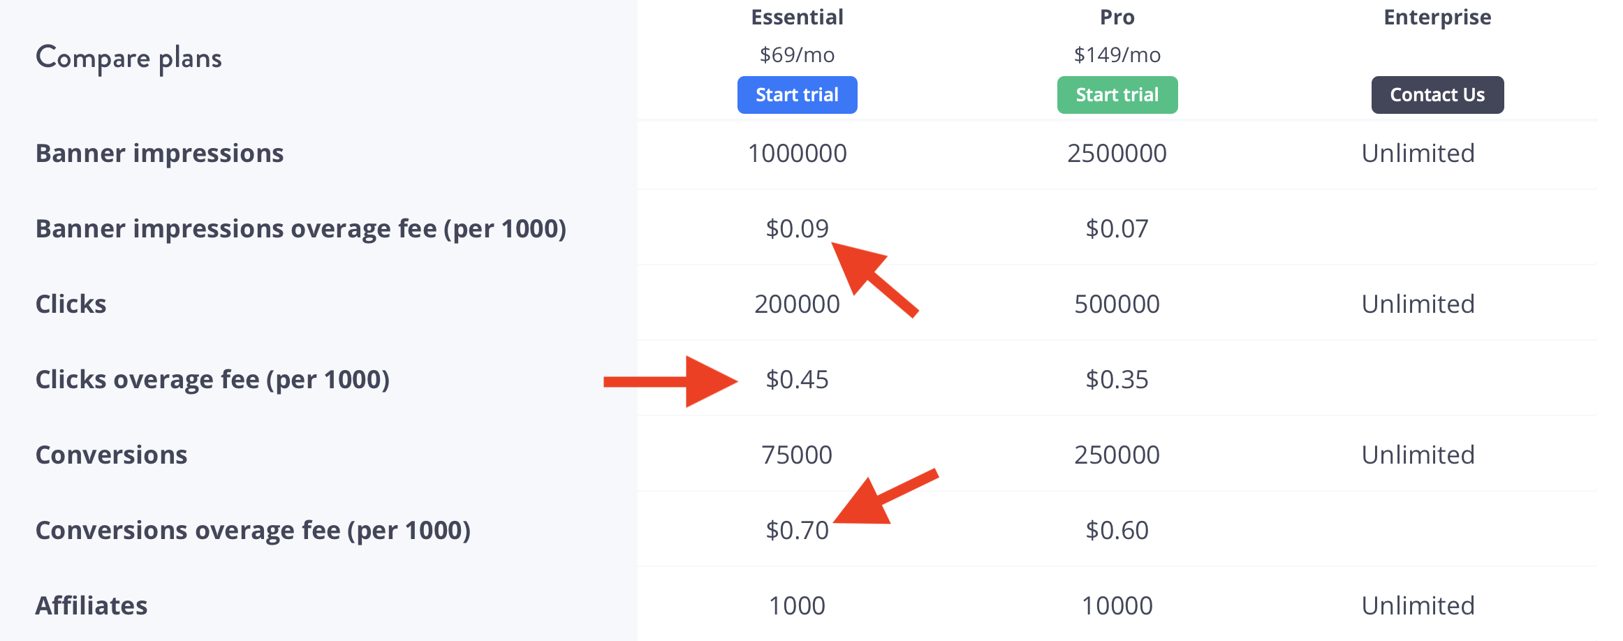Click the $69/mo price under Essential
This screenshot has height=641, width=1623.
tap(797, 54)
